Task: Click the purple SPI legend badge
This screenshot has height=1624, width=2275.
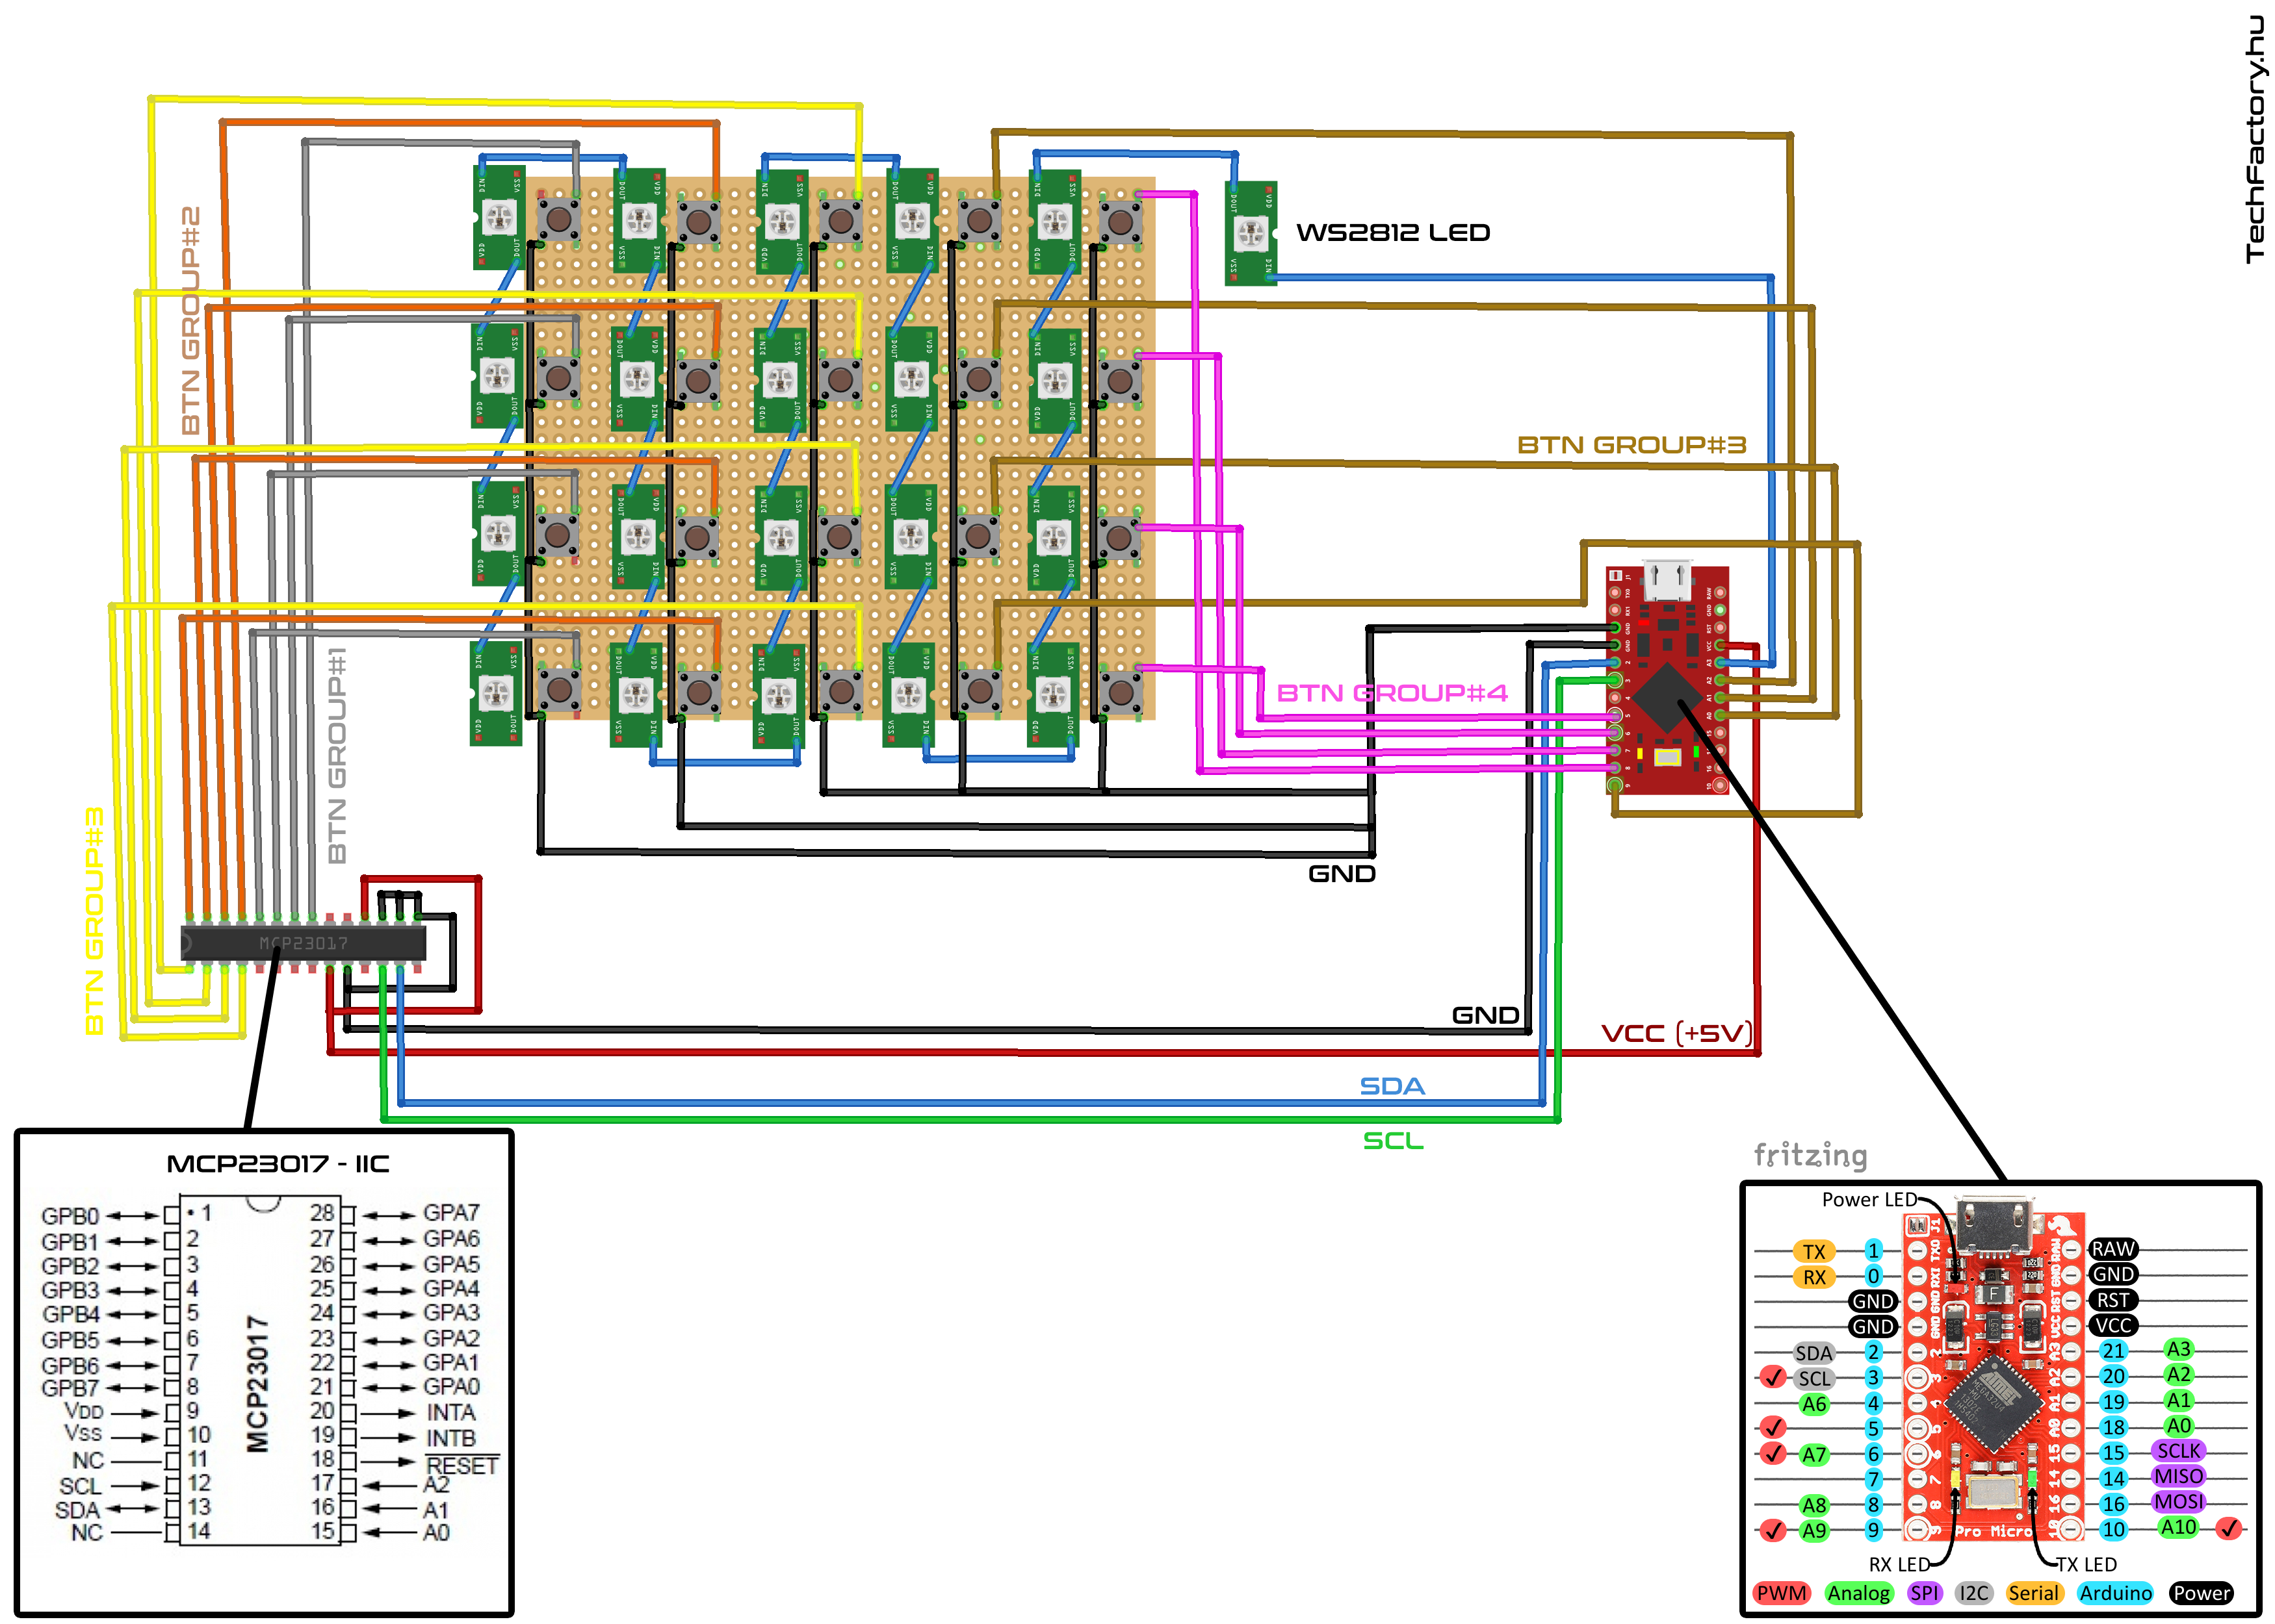Action: [1924, 1593]
